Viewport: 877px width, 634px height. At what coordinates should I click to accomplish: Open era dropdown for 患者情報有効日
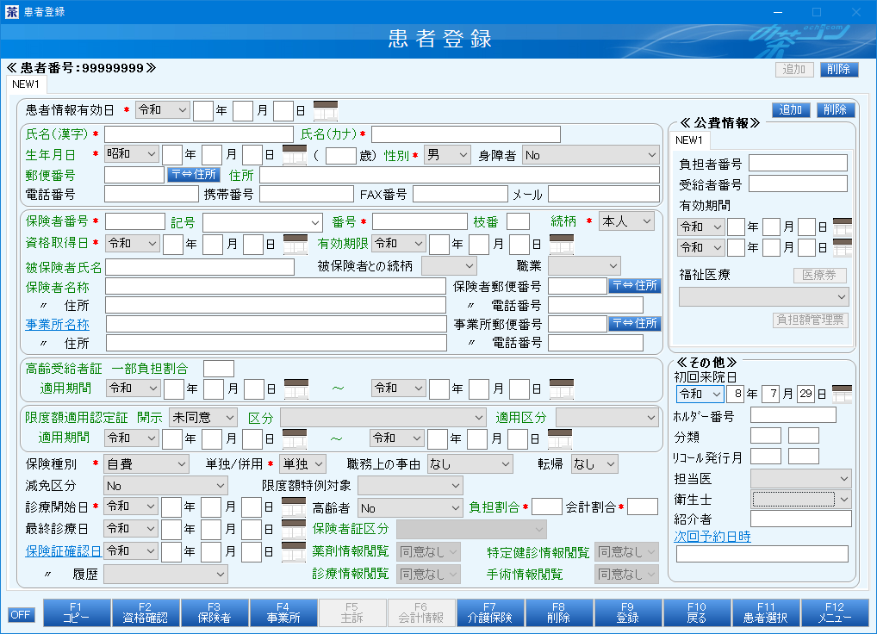pyautogui.click(x=163, y=109)
